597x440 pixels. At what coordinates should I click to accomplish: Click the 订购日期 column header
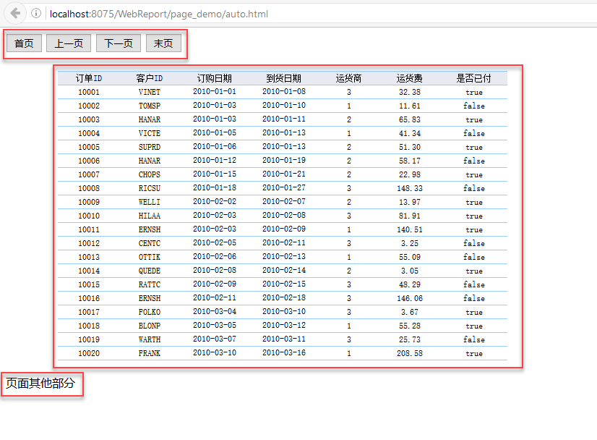[215, 78]
